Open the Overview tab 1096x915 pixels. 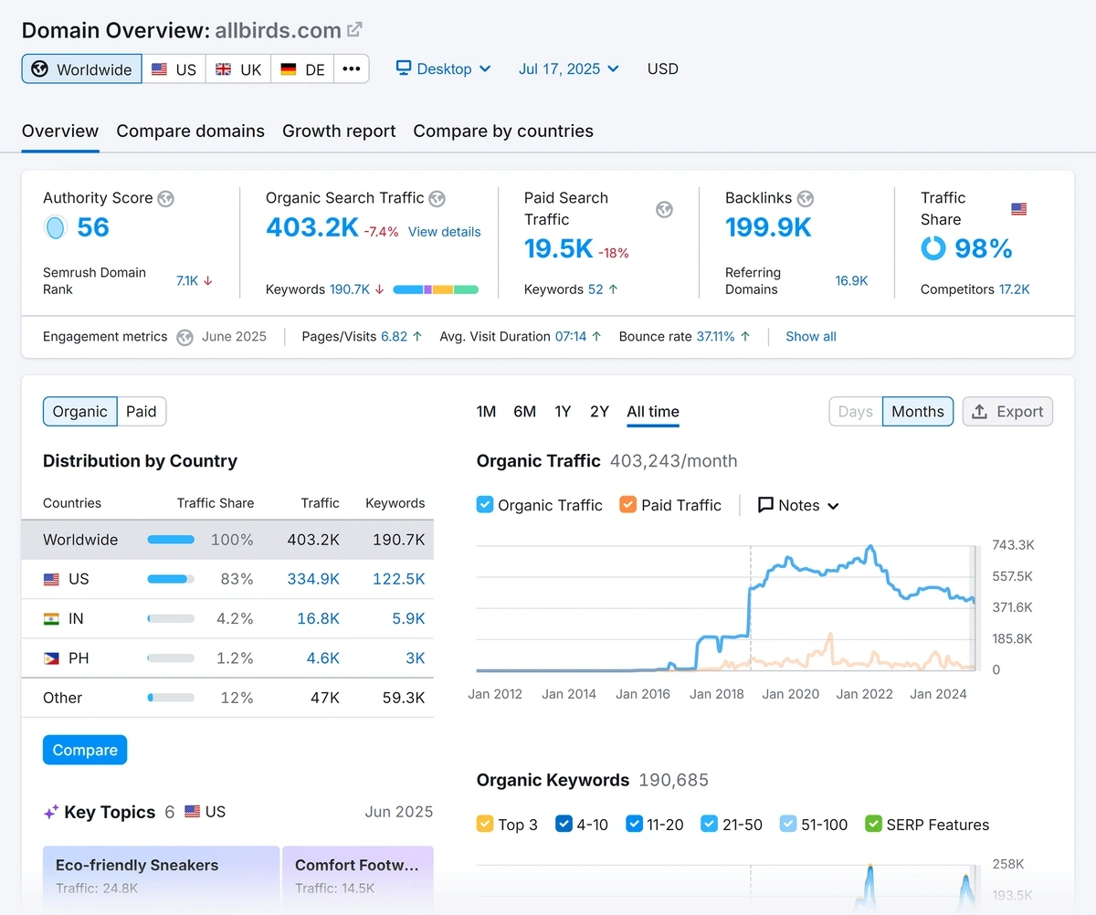[60, 131]
